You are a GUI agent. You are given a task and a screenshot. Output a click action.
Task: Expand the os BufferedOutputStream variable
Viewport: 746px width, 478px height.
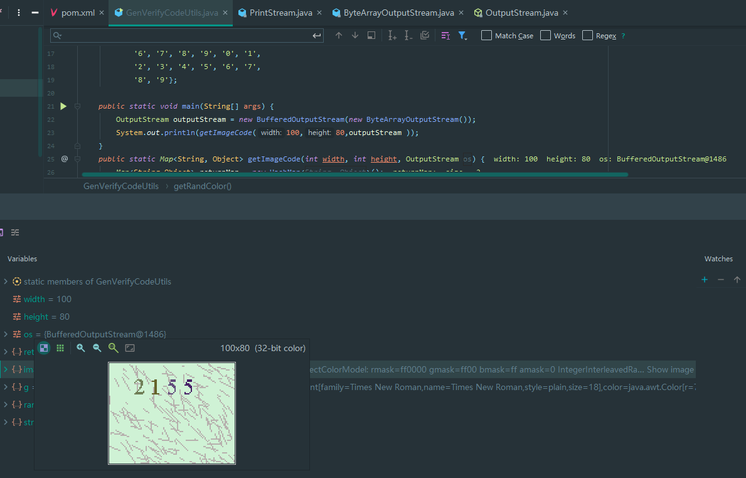[6, 334]
